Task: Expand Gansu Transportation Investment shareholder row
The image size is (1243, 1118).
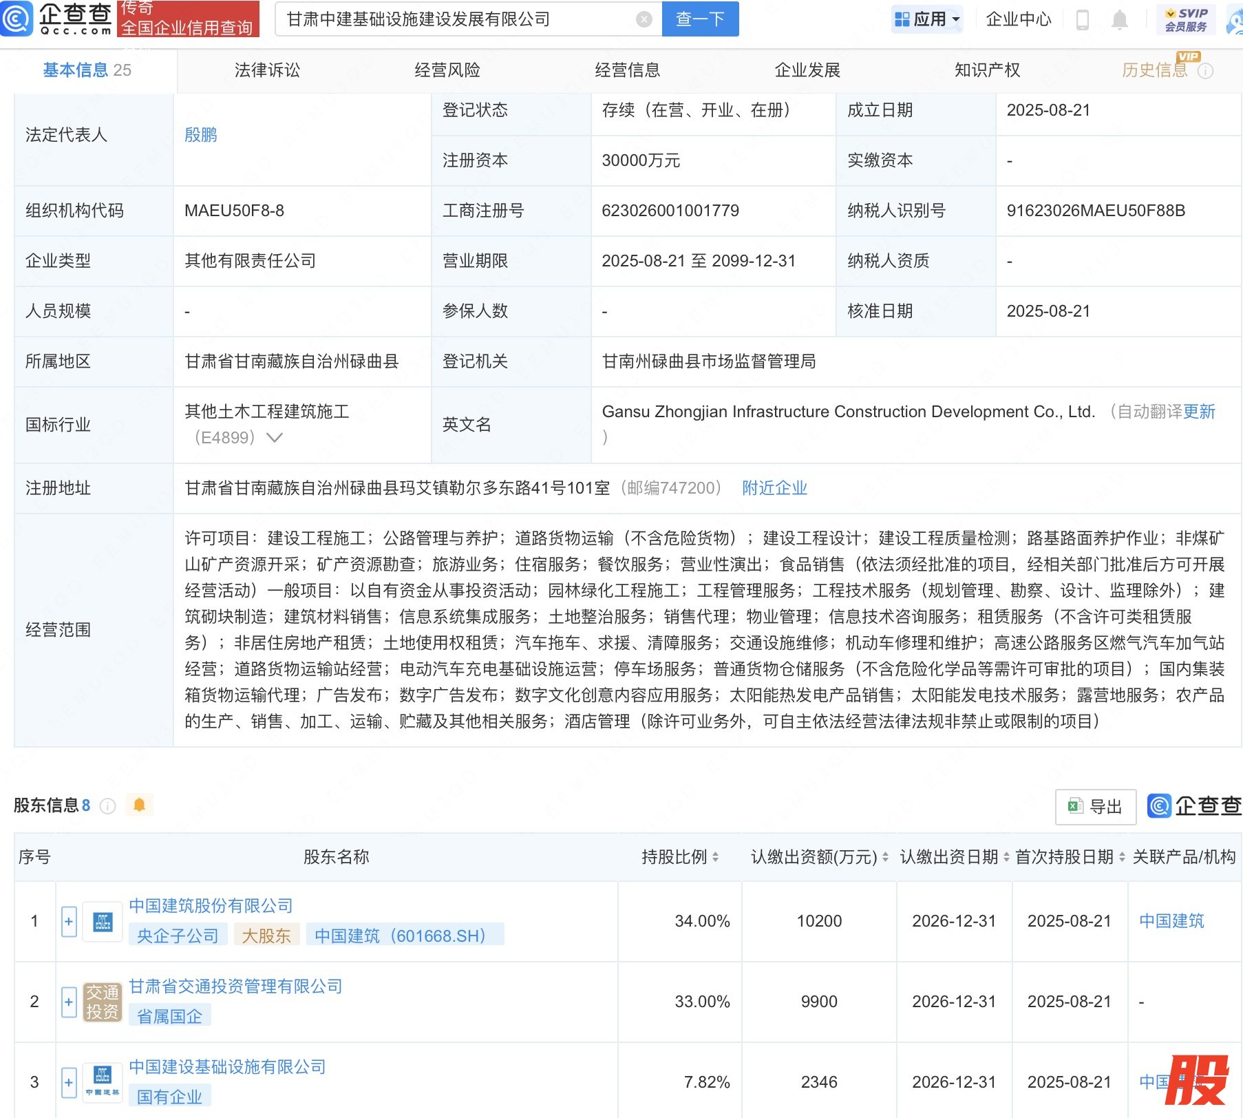Action: click(69, 1002)
